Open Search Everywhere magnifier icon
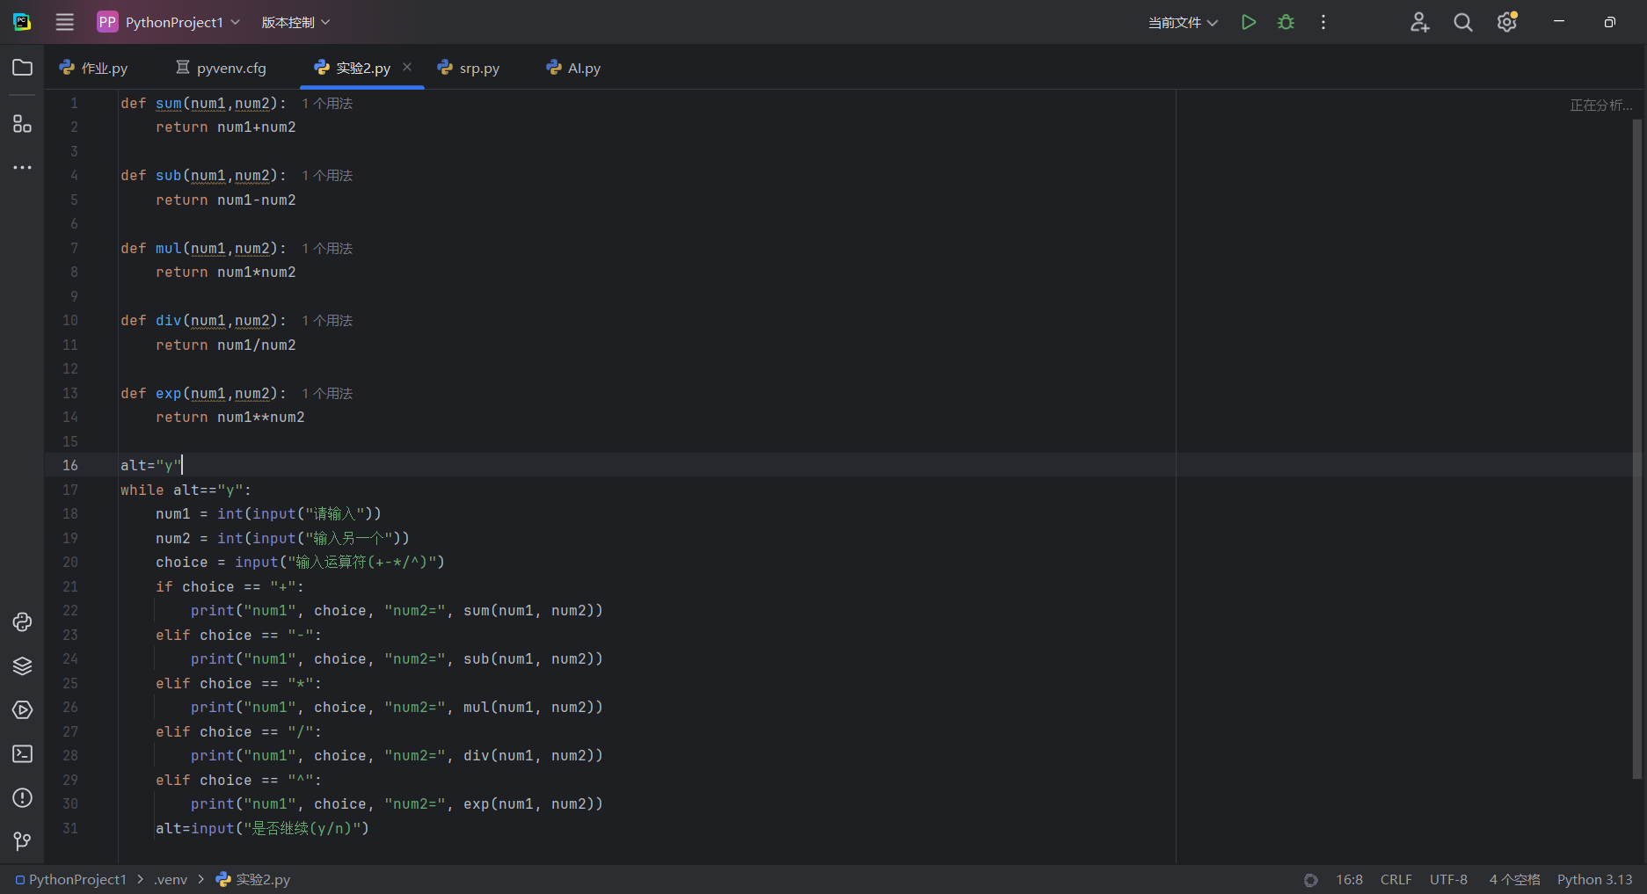Viewport: 1647px width, 894px height. (1462, 22)
